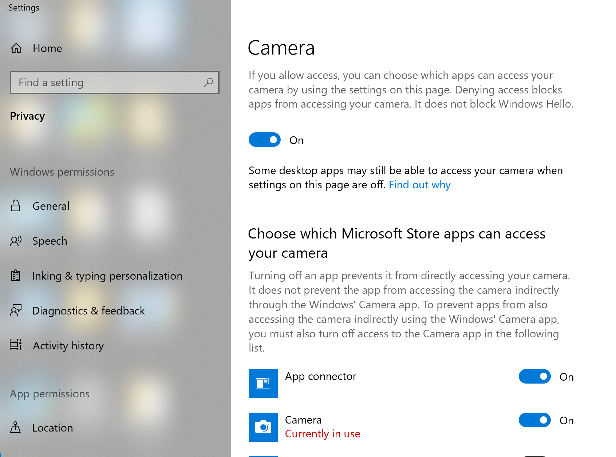Viewport: 616px width, 457px height.
Task: Click the App connector app icon
Action: [x=263, y=384]
